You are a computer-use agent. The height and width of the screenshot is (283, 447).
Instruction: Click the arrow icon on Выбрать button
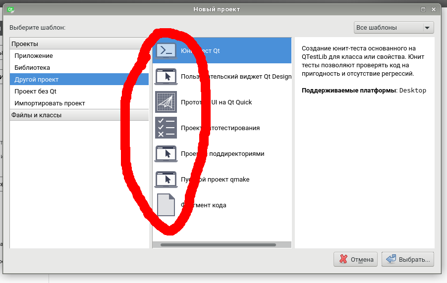(x=391, y=259)
